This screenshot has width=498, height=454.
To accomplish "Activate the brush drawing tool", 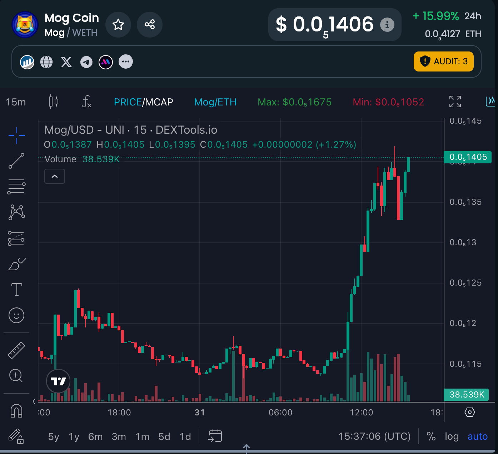I will tap(16, 265).
